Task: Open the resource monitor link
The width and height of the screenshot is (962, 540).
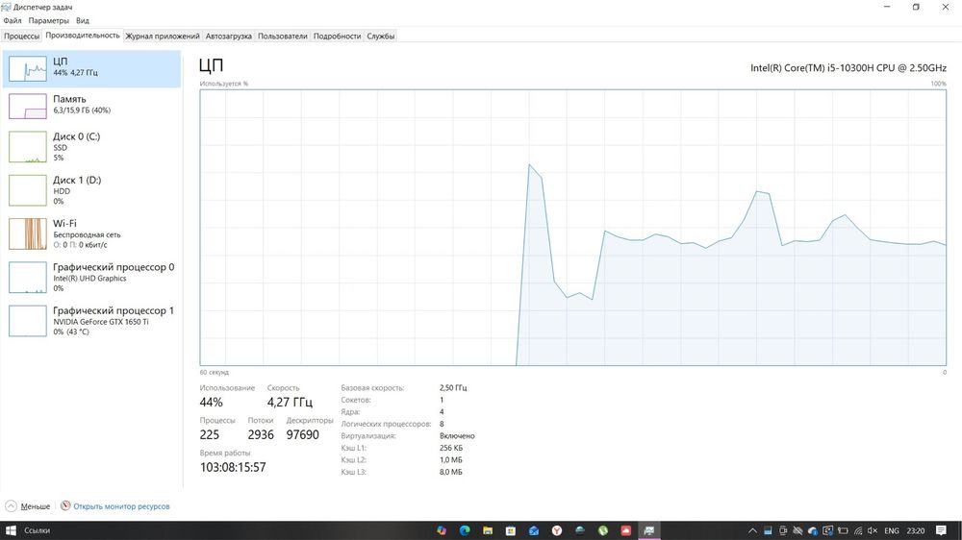Action: (x=121, y=506)
